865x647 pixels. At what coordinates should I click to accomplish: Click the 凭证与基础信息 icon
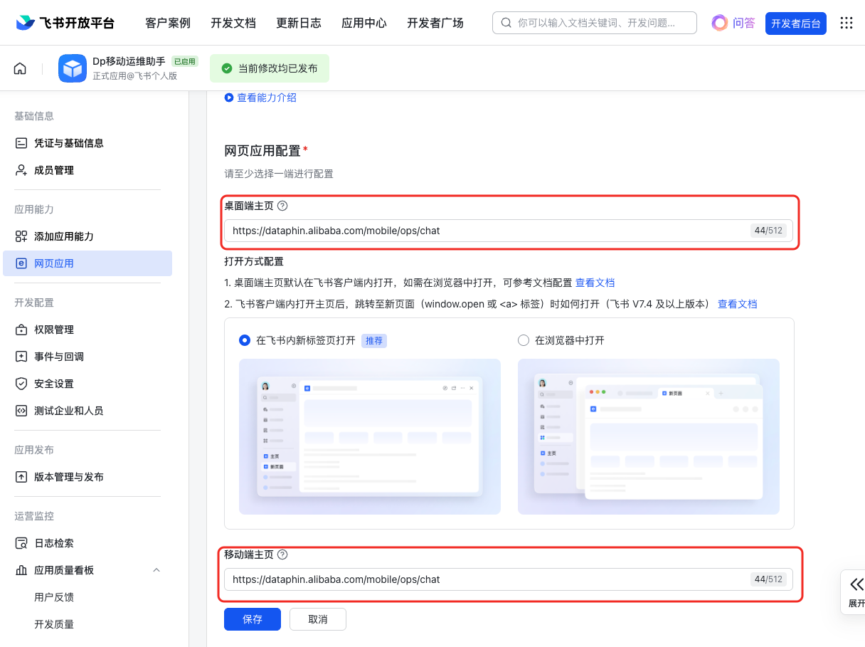tap(21, 143)
